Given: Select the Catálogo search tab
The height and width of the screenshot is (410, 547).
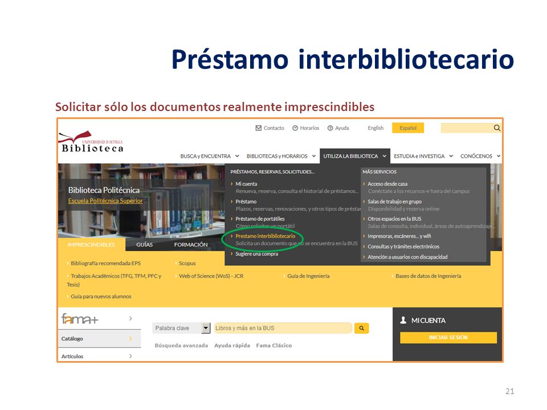Looking at the screenshot, I should (x=99, y=338).
